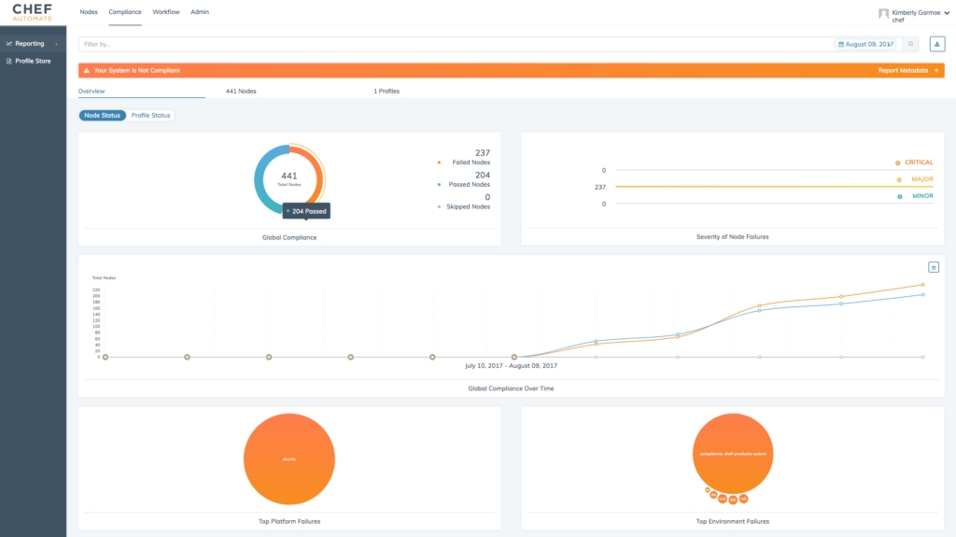Click the download report icon

pyautogui.click(x=936, y=44)
